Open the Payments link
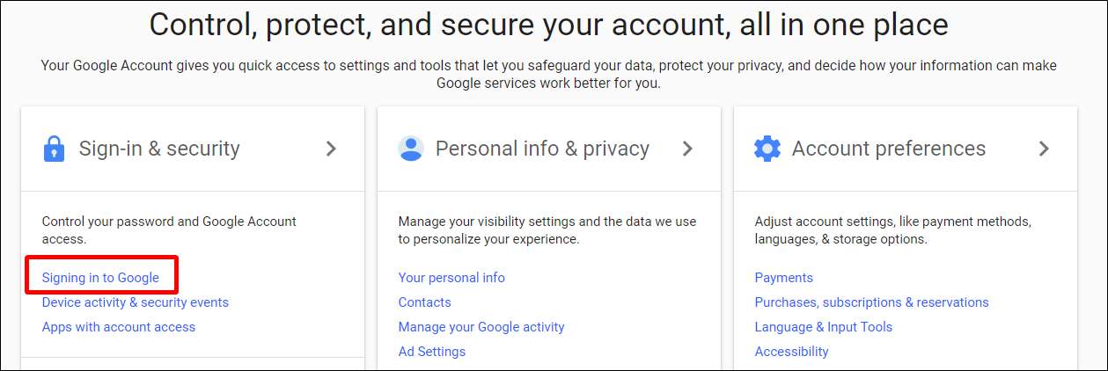This screenshot has width=1108, height=371. [783, 278]
